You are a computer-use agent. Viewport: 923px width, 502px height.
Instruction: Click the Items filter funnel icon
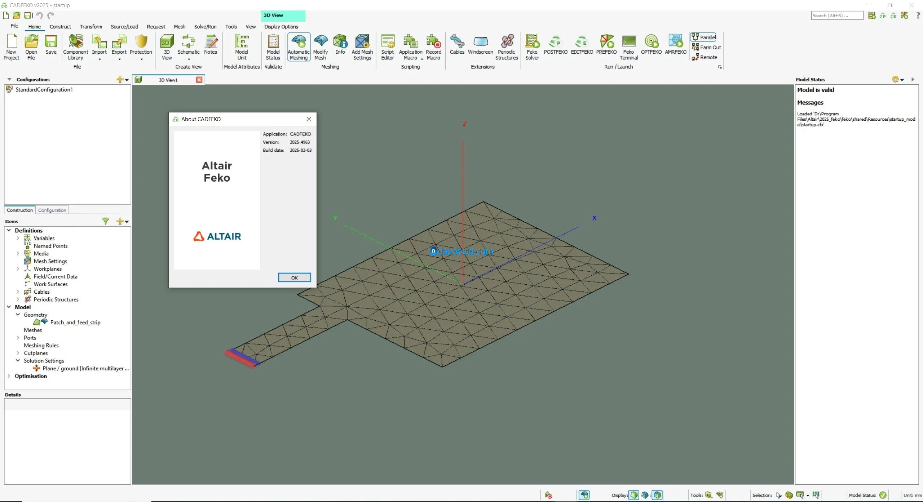[x=106, y=221]
